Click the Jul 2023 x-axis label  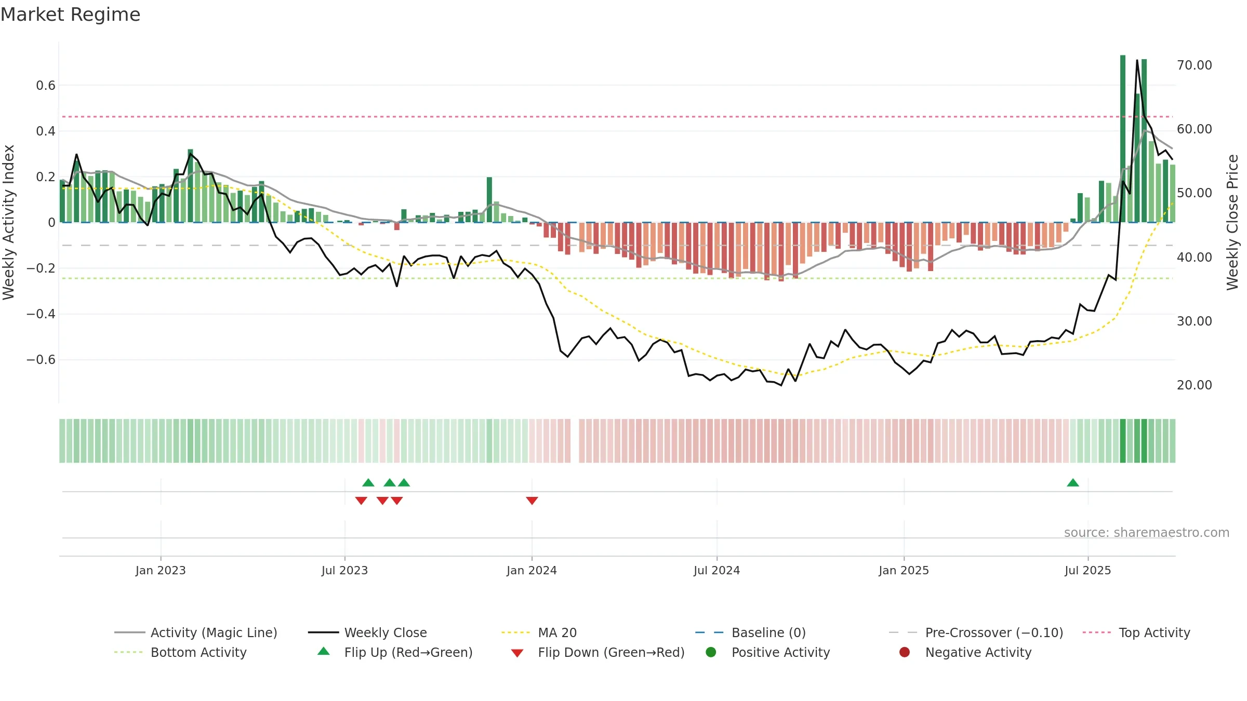pyautogui.click(x=344, y=570)
